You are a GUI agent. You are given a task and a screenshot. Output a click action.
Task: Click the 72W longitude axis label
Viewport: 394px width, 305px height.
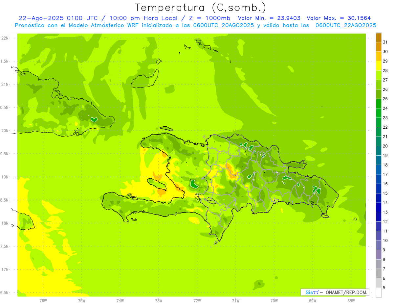tap(197, 301)
